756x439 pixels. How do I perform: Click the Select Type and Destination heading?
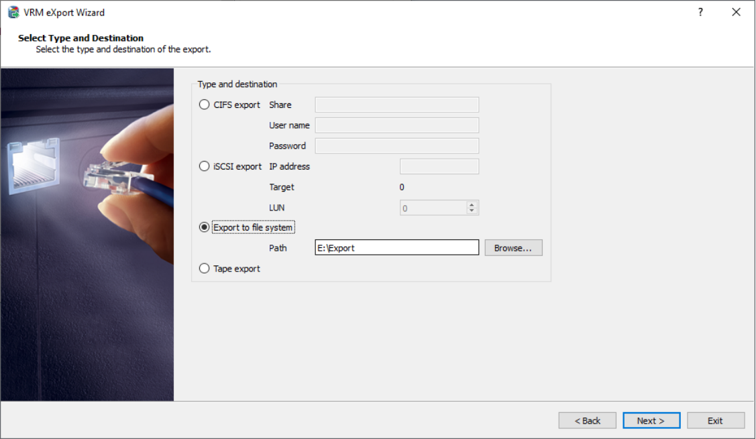tap(80, 38)
